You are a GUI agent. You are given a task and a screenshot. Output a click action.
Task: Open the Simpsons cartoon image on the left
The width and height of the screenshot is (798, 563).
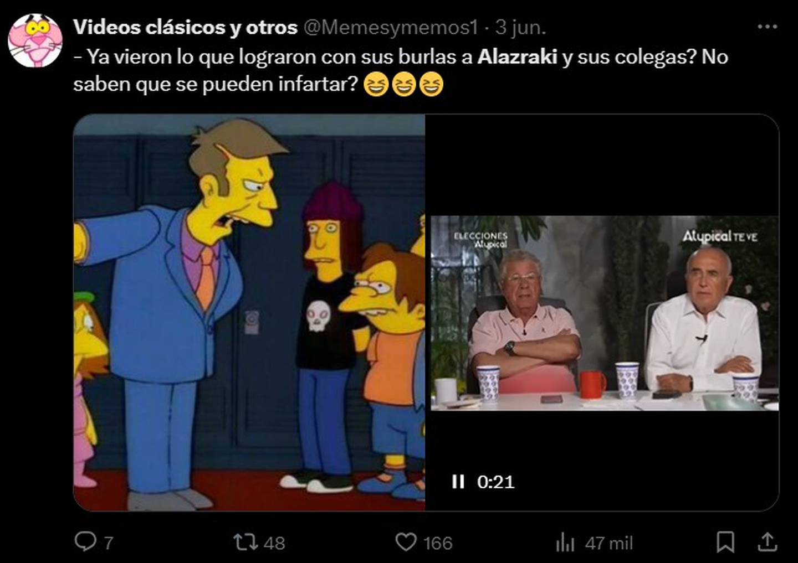[249, 312]
